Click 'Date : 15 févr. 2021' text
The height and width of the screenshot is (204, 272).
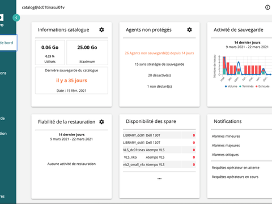tap(71, 91)
